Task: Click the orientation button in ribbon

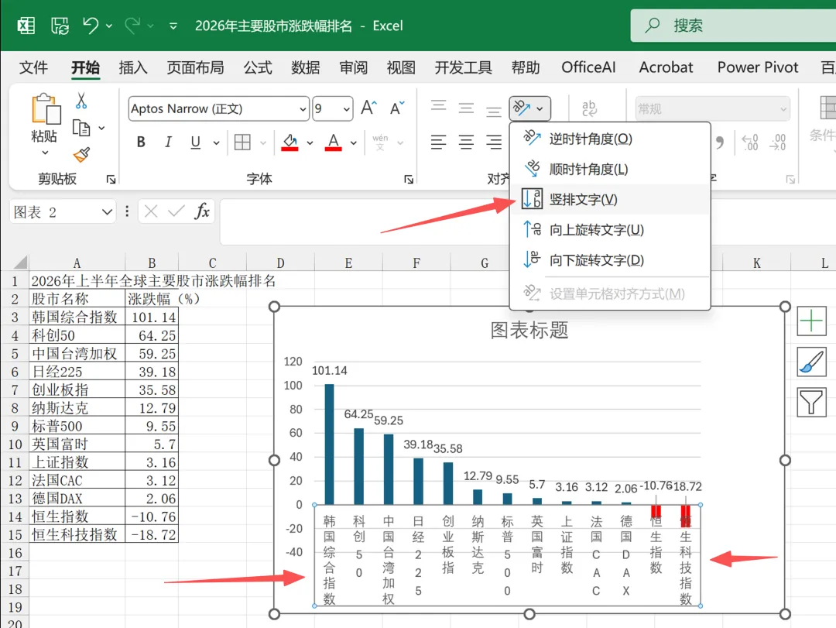Action: (x=529, y=108)
